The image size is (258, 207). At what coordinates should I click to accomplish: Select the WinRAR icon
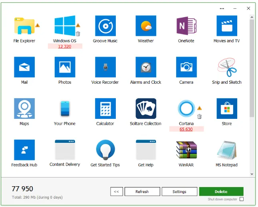[x=186, y=150]
